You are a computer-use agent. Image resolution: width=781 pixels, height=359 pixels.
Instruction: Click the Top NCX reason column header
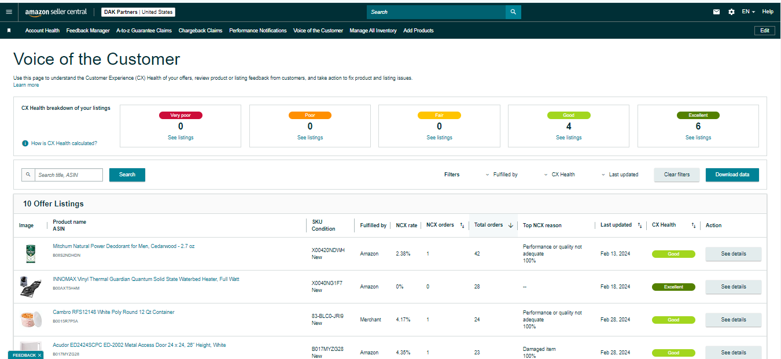coord(542,225)
